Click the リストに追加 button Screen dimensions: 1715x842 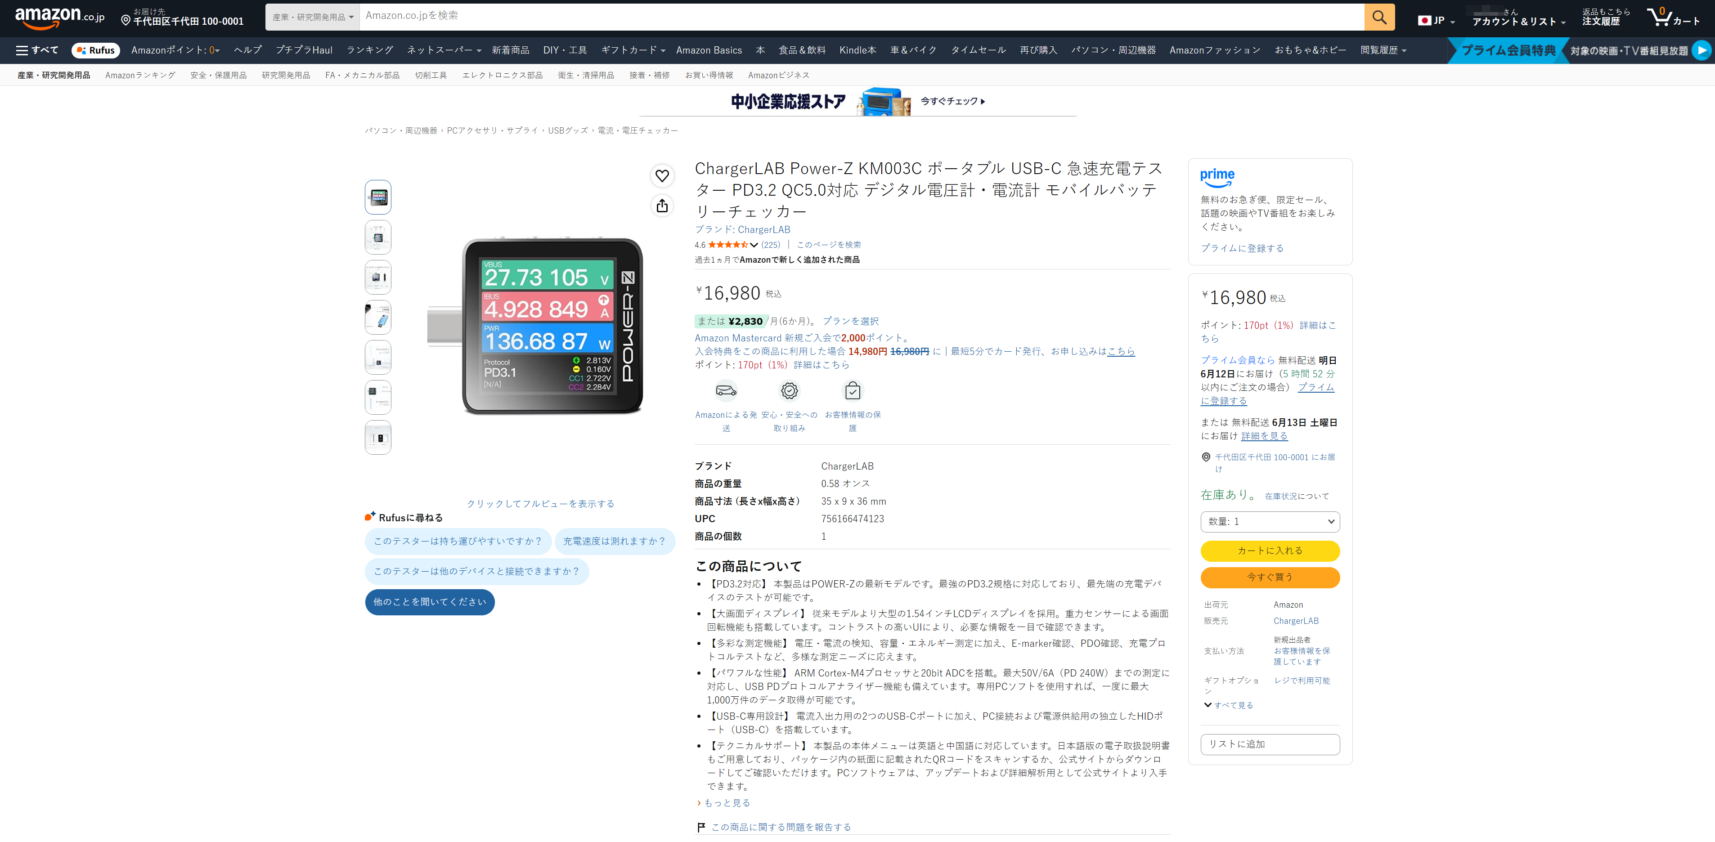pyautogui.click(x=1270, y=744)
